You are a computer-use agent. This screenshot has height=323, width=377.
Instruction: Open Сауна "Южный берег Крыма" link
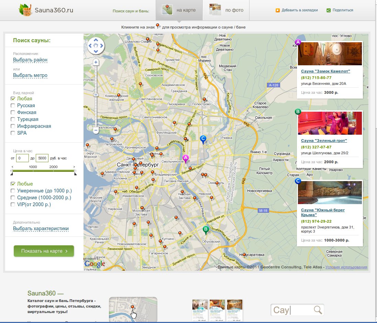coord(323,212)
